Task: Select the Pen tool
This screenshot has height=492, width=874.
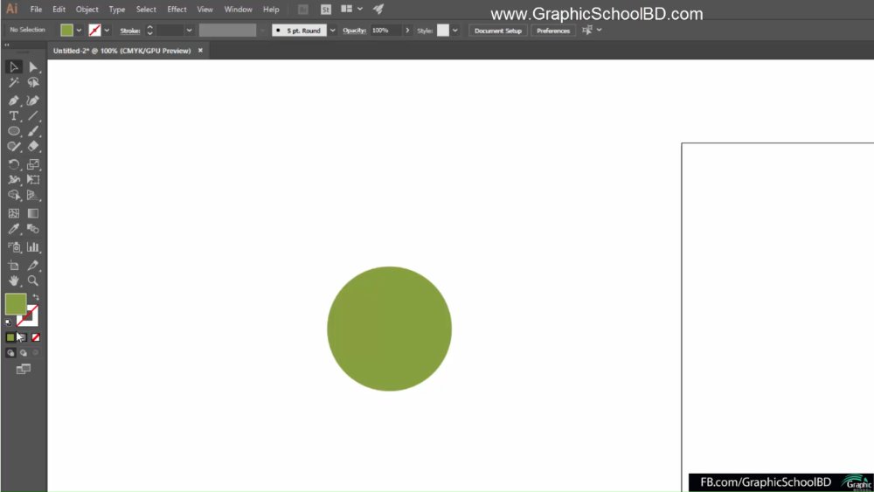Action: (x=14, y=100)
